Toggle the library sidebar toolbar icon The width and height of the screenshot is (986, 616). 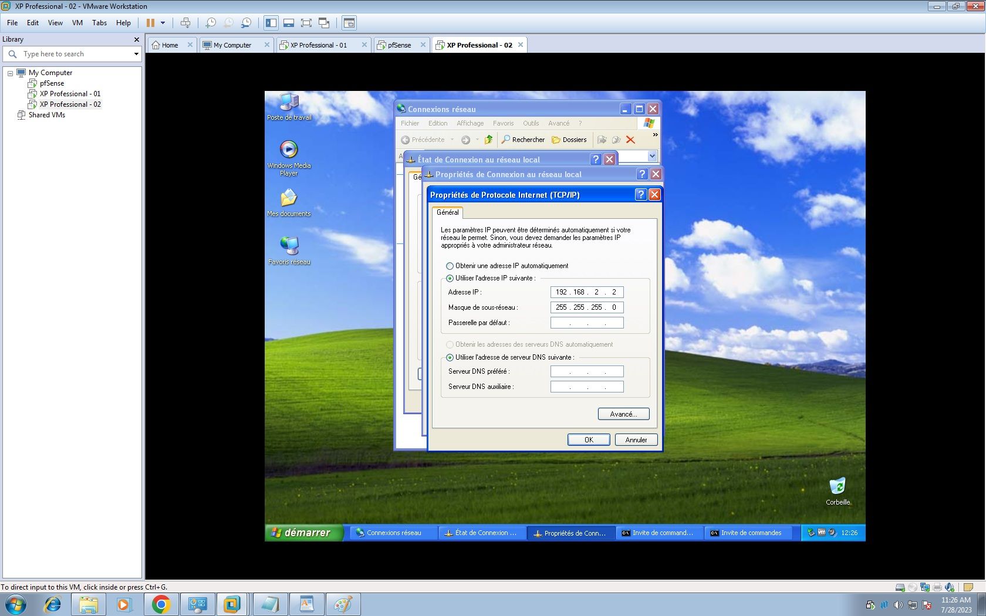pyautogui.click(x=271, y=23)
